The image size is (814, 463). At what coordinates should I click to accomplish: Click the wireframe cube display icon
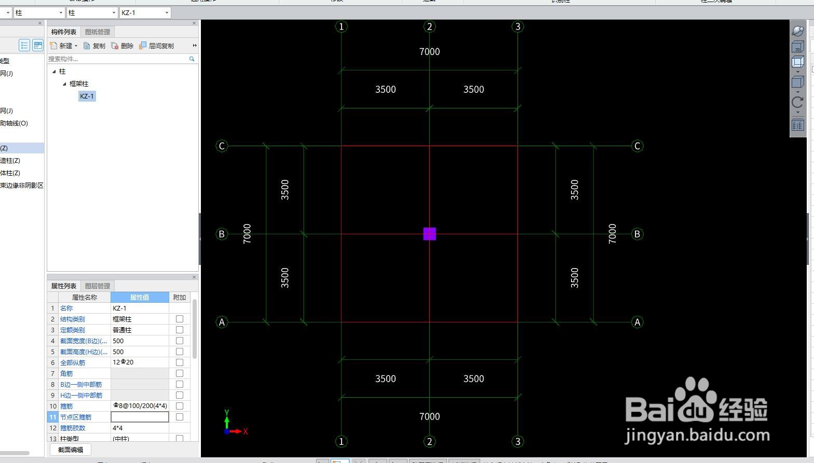(797, 62)
